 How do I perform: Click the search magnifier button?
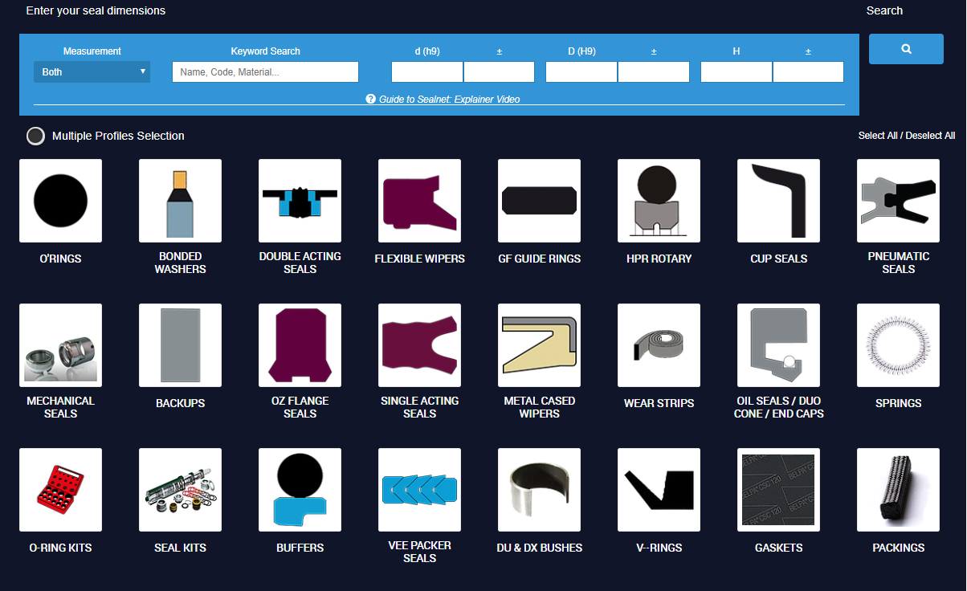(906, 49)
